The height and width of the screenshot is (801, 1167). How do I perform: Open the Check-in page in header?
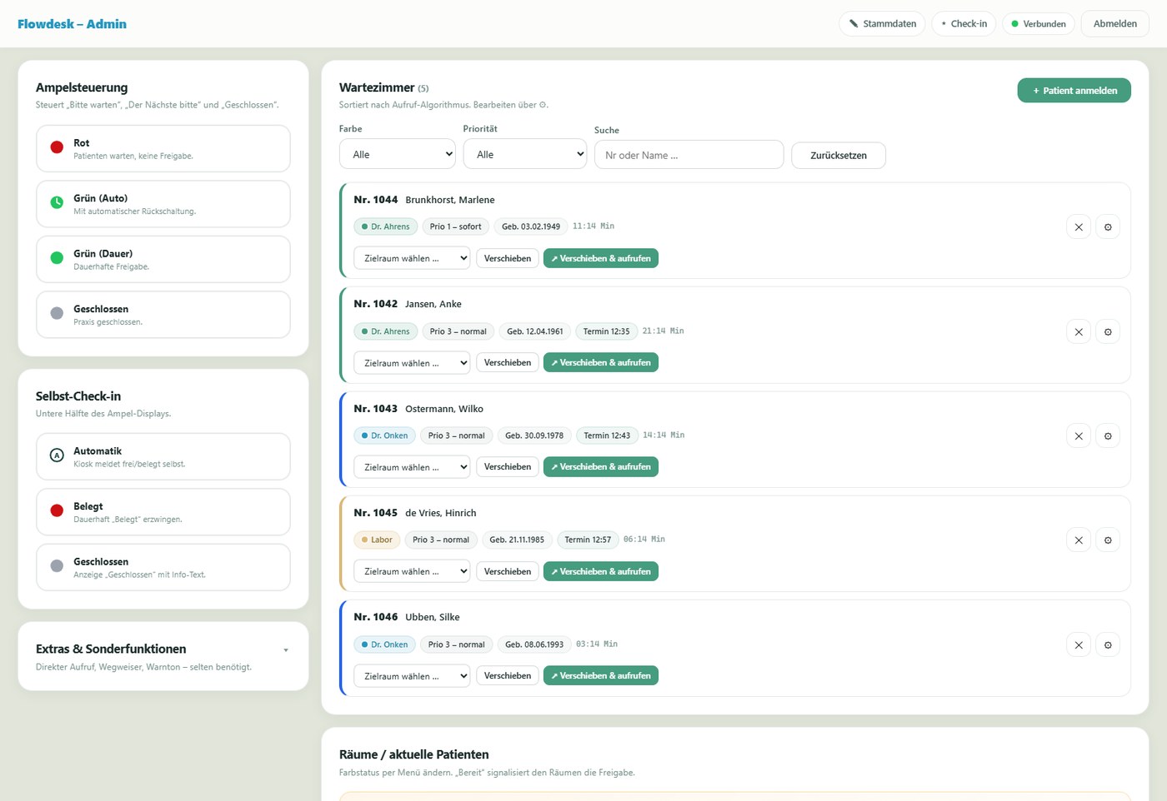pos(964,24)
